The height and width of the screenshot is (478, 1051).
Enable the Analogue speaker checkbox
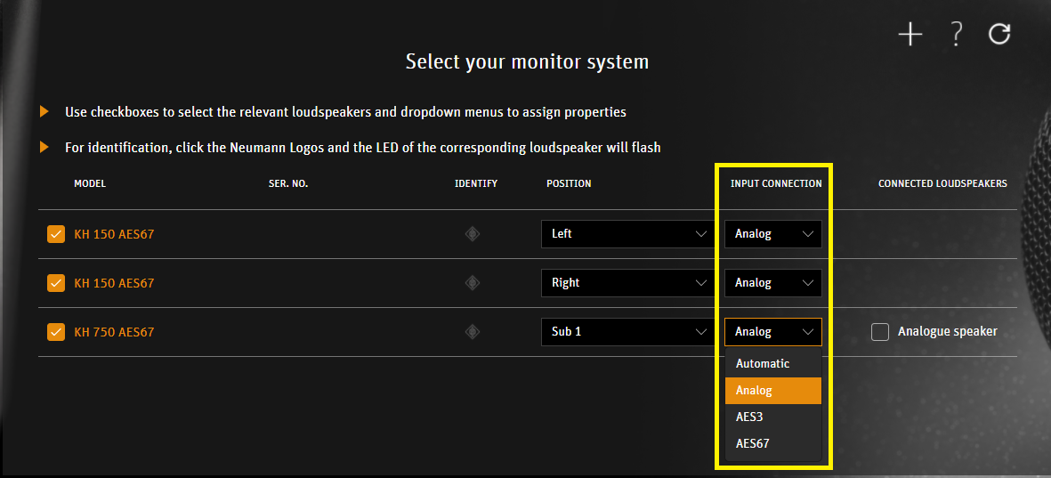point(880,332)
